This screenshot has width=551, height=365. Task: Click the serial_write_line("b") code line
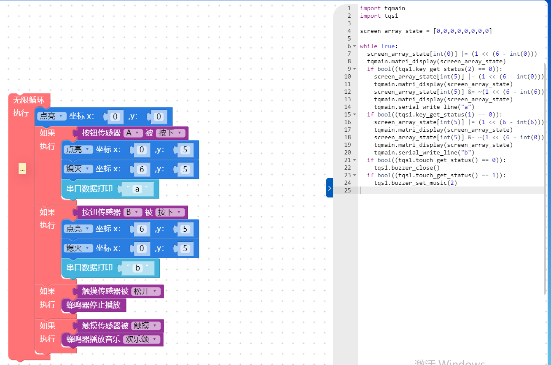click(424, 152)
